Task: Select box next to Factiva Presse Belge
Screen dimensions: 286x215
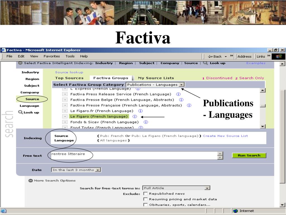Action: click(65, 100)
